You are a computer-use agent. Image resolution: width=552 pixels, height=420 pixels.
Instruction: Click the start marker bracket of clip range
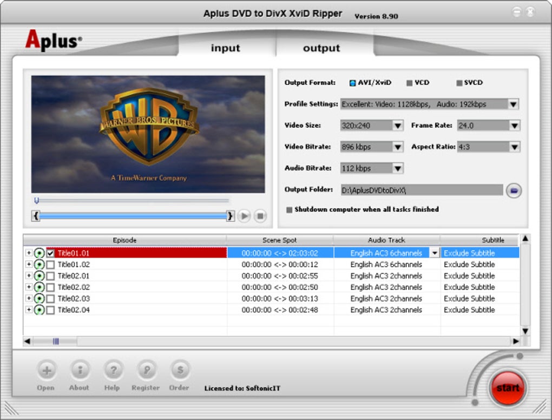click(x=36, y=215)
